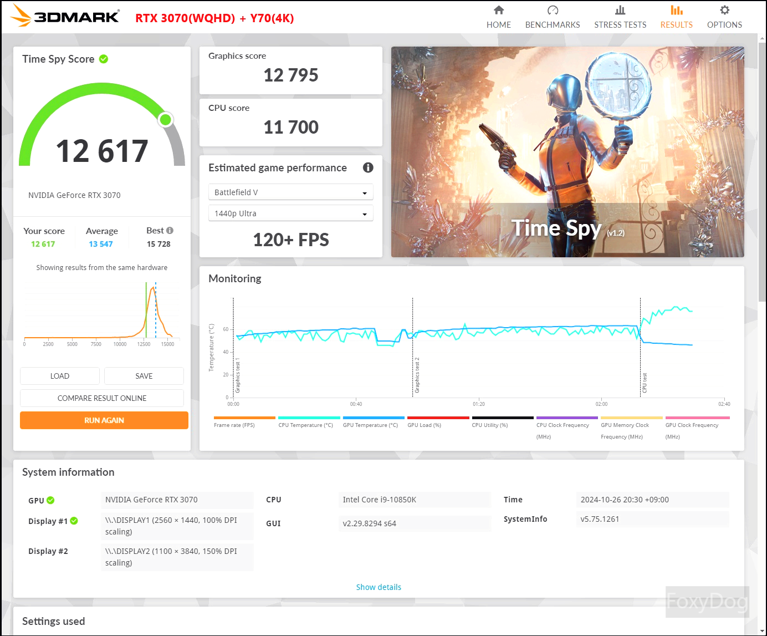Click the Settings used section heading

[x=54, y=621]
